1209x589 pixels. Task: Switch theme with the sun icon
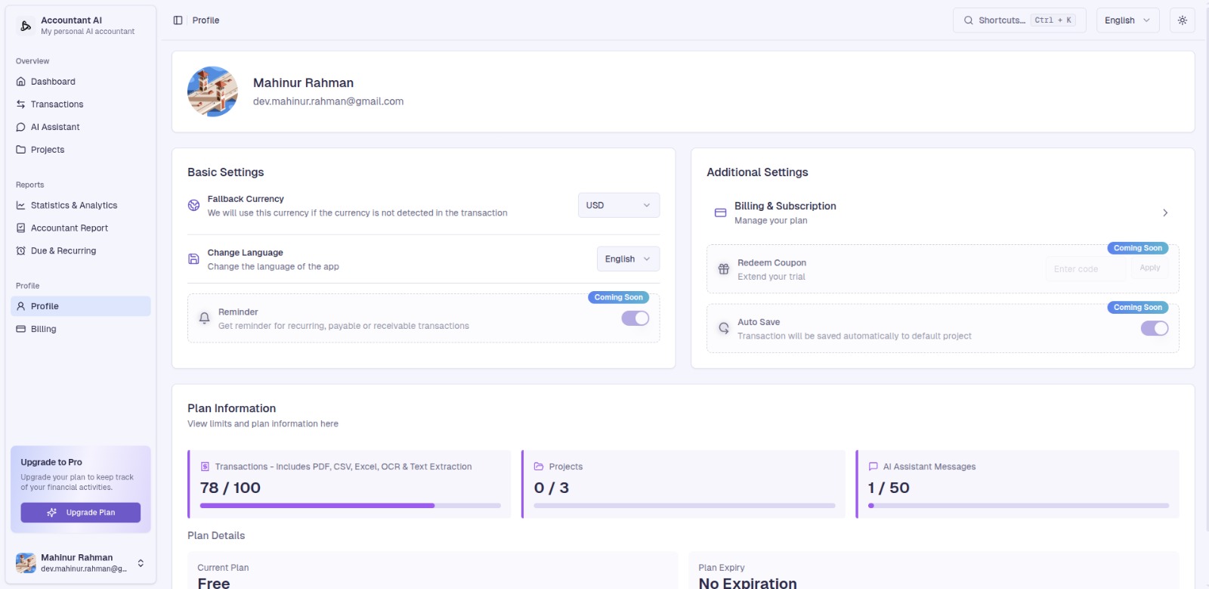[1183, 20]
